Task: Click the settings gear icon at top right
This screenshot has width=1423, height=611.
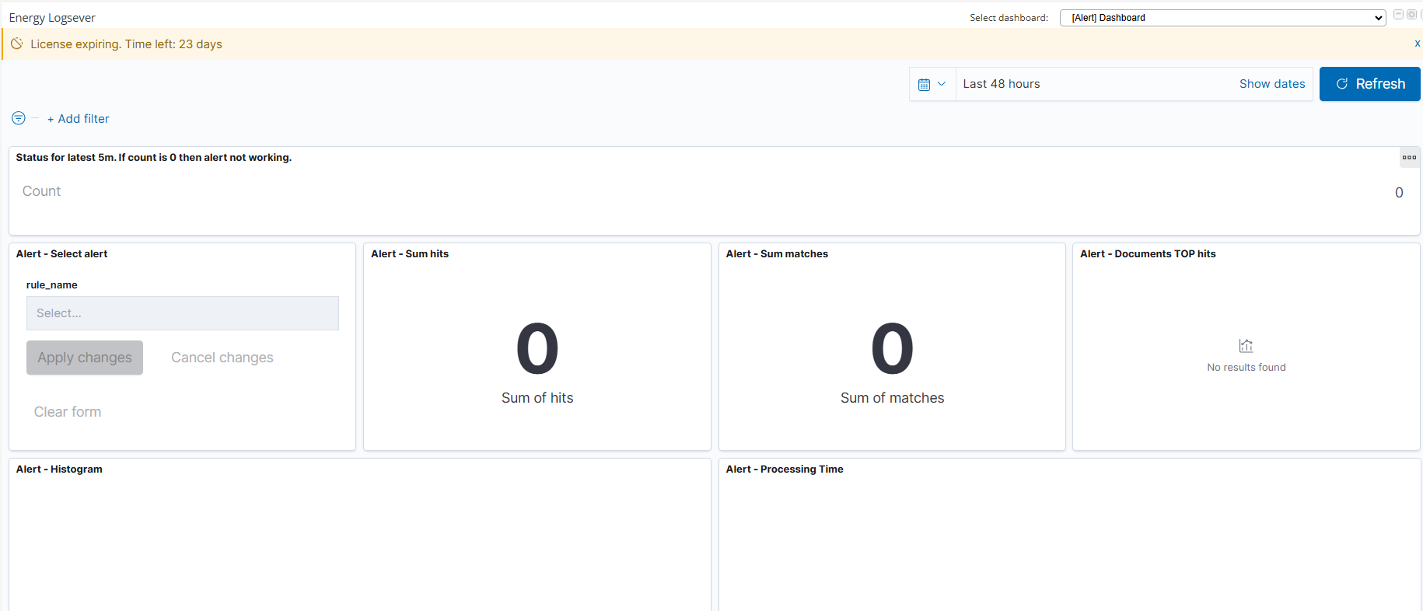Action: (x=1411, y=15)
